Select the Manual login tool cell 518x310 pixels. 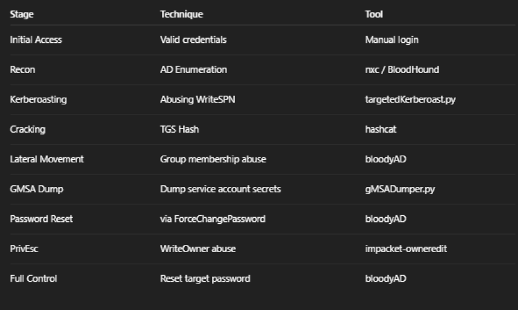(392, 40)
